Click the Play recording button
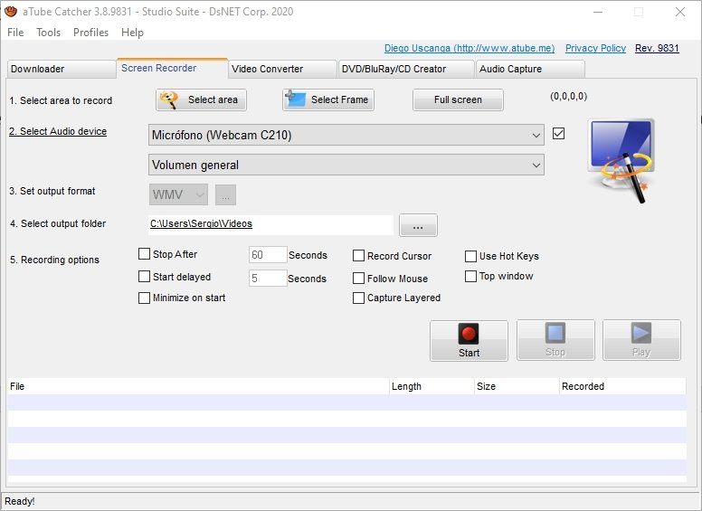The height and width of the screenshot is (511, 702). (641, 340)
